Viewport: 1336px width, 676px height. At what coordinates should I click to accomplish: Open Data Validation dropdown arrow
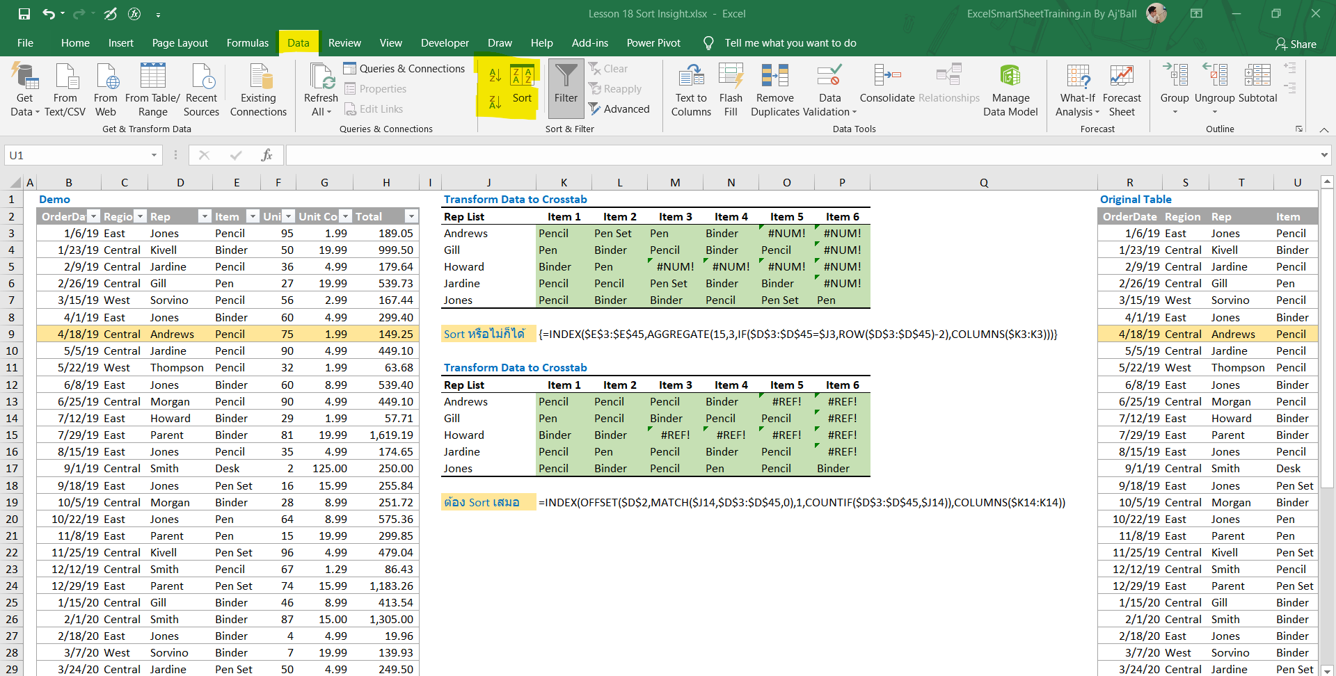(854, 112)
